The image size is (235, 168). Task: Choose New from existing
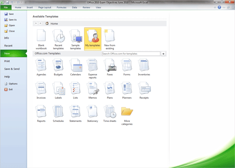tap(110, 39)
